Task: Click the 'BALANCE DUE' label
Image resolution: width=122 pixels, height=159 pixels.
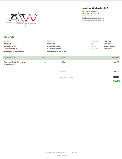Action: click(66, 78)
